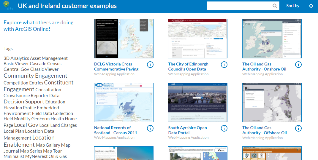This screenshot has width=318, height=160.
Task: Open National Records of Scotland Census 2011 link
Action: click(x=116, y=130)
